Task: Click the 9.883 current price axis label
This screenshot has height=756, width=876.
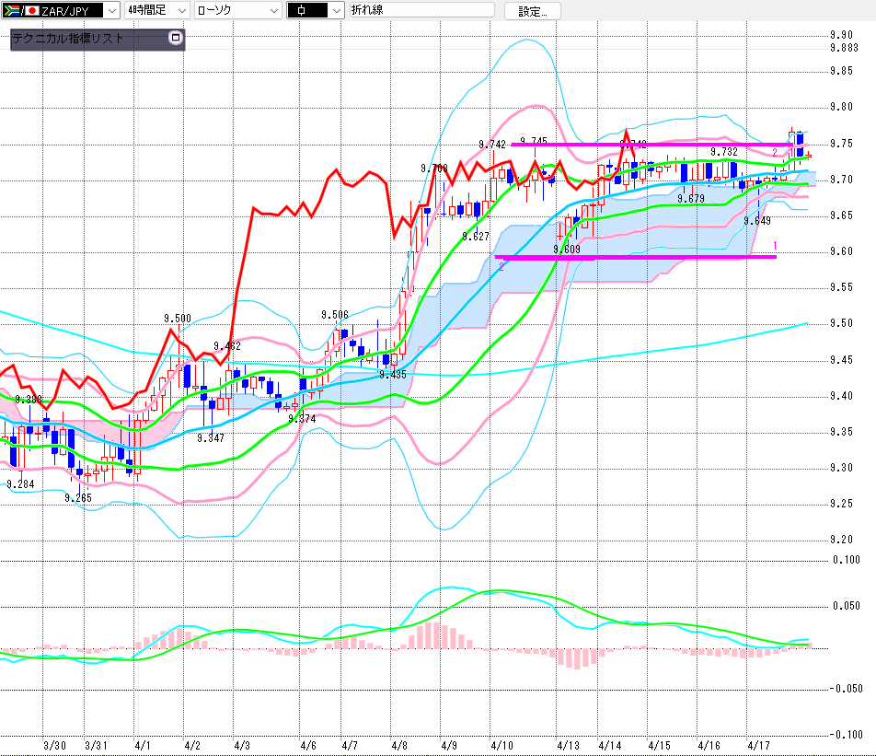Action: pos(843,48)
